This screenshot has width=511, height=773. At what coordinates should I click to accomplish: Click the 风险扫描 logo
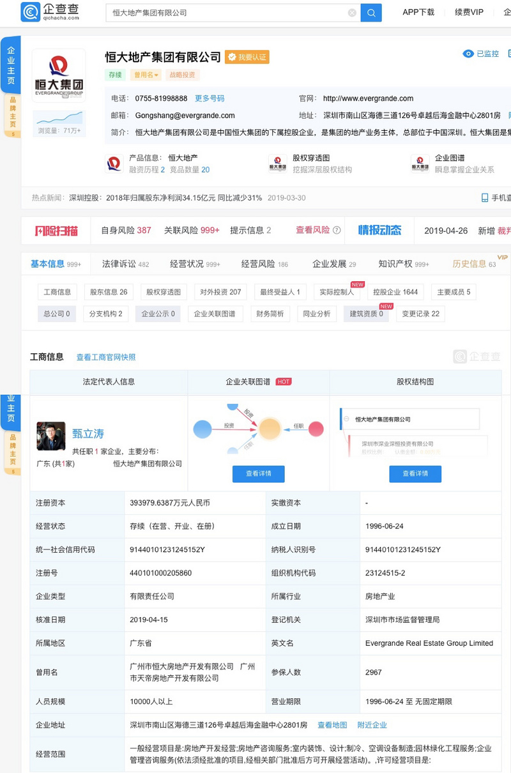click(56, 231)
